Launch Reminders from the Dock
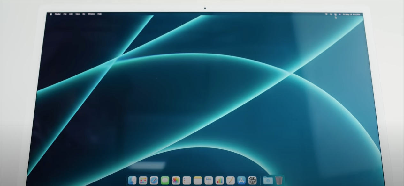Viewport: 404px width, 186px height. pos(187,181)
